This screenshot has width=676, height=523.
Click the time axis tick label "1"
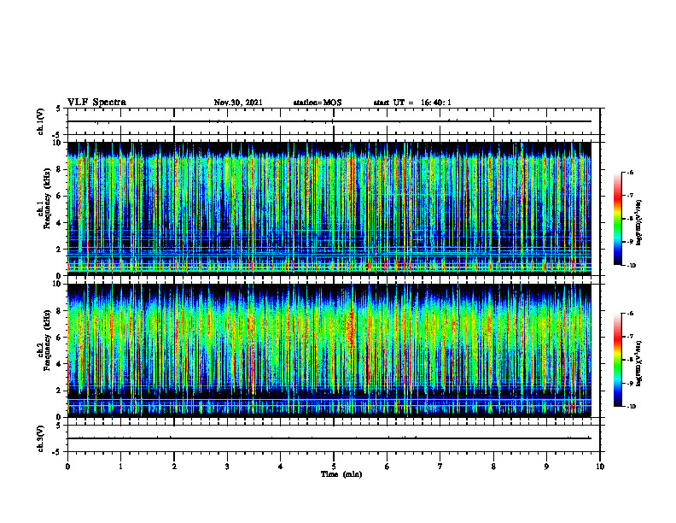120,467
